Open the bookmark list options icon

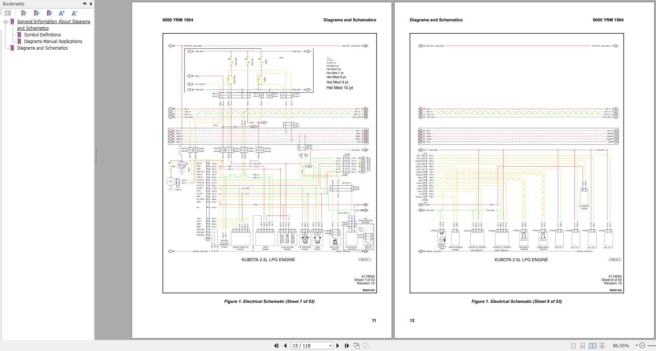[x=7, y=13]
